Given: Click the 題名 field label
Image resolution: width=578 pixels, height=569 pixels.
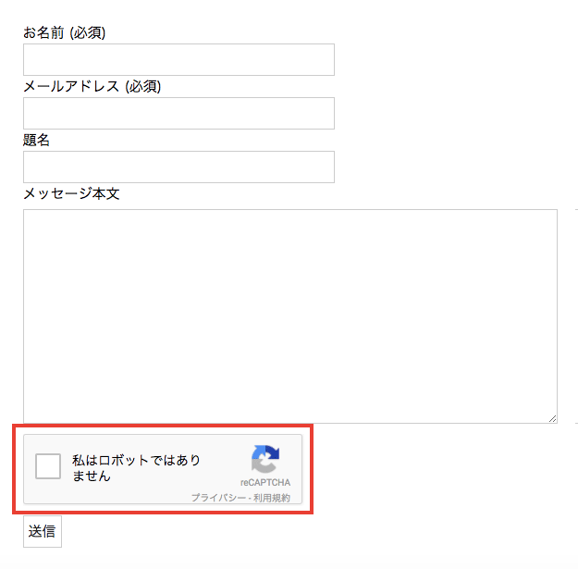Looking at the screenshot, I should [36, 140].
